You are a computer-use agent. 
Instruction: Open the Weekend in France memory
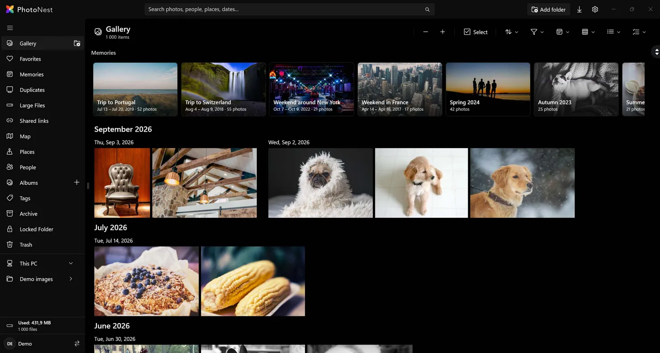(400, 89)
